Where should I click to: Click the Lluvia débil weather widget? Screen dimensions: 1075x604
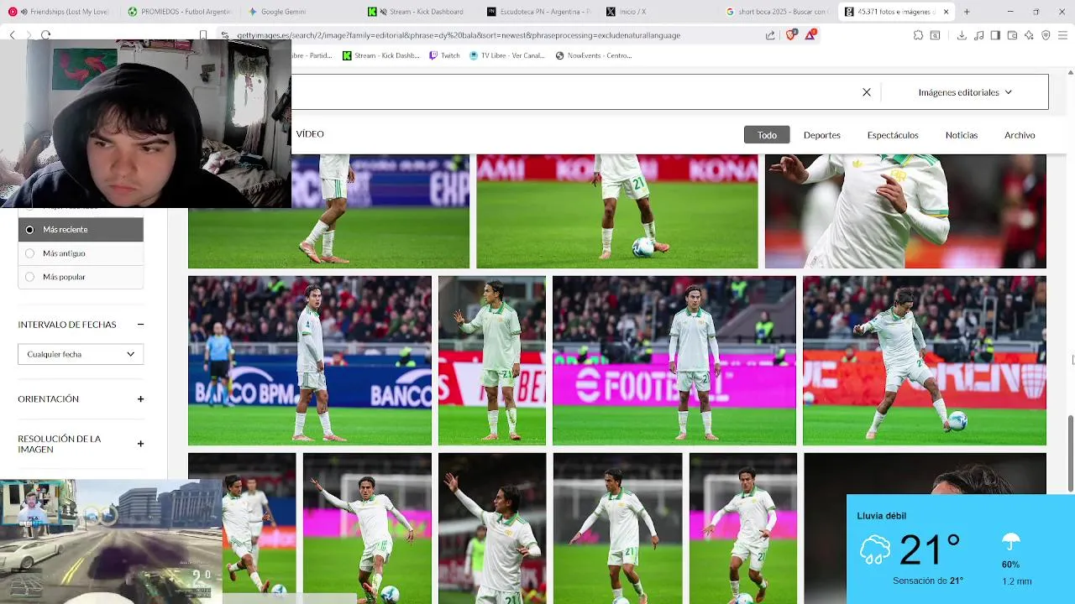pyautogui.click(x=961, y=549)
